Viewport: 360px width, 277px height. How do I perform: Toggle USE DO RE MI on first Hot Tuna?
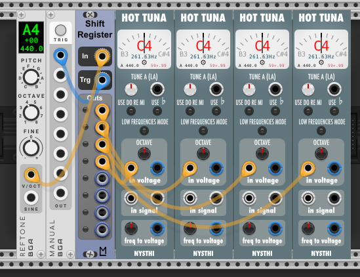click(x=131, y=112)
